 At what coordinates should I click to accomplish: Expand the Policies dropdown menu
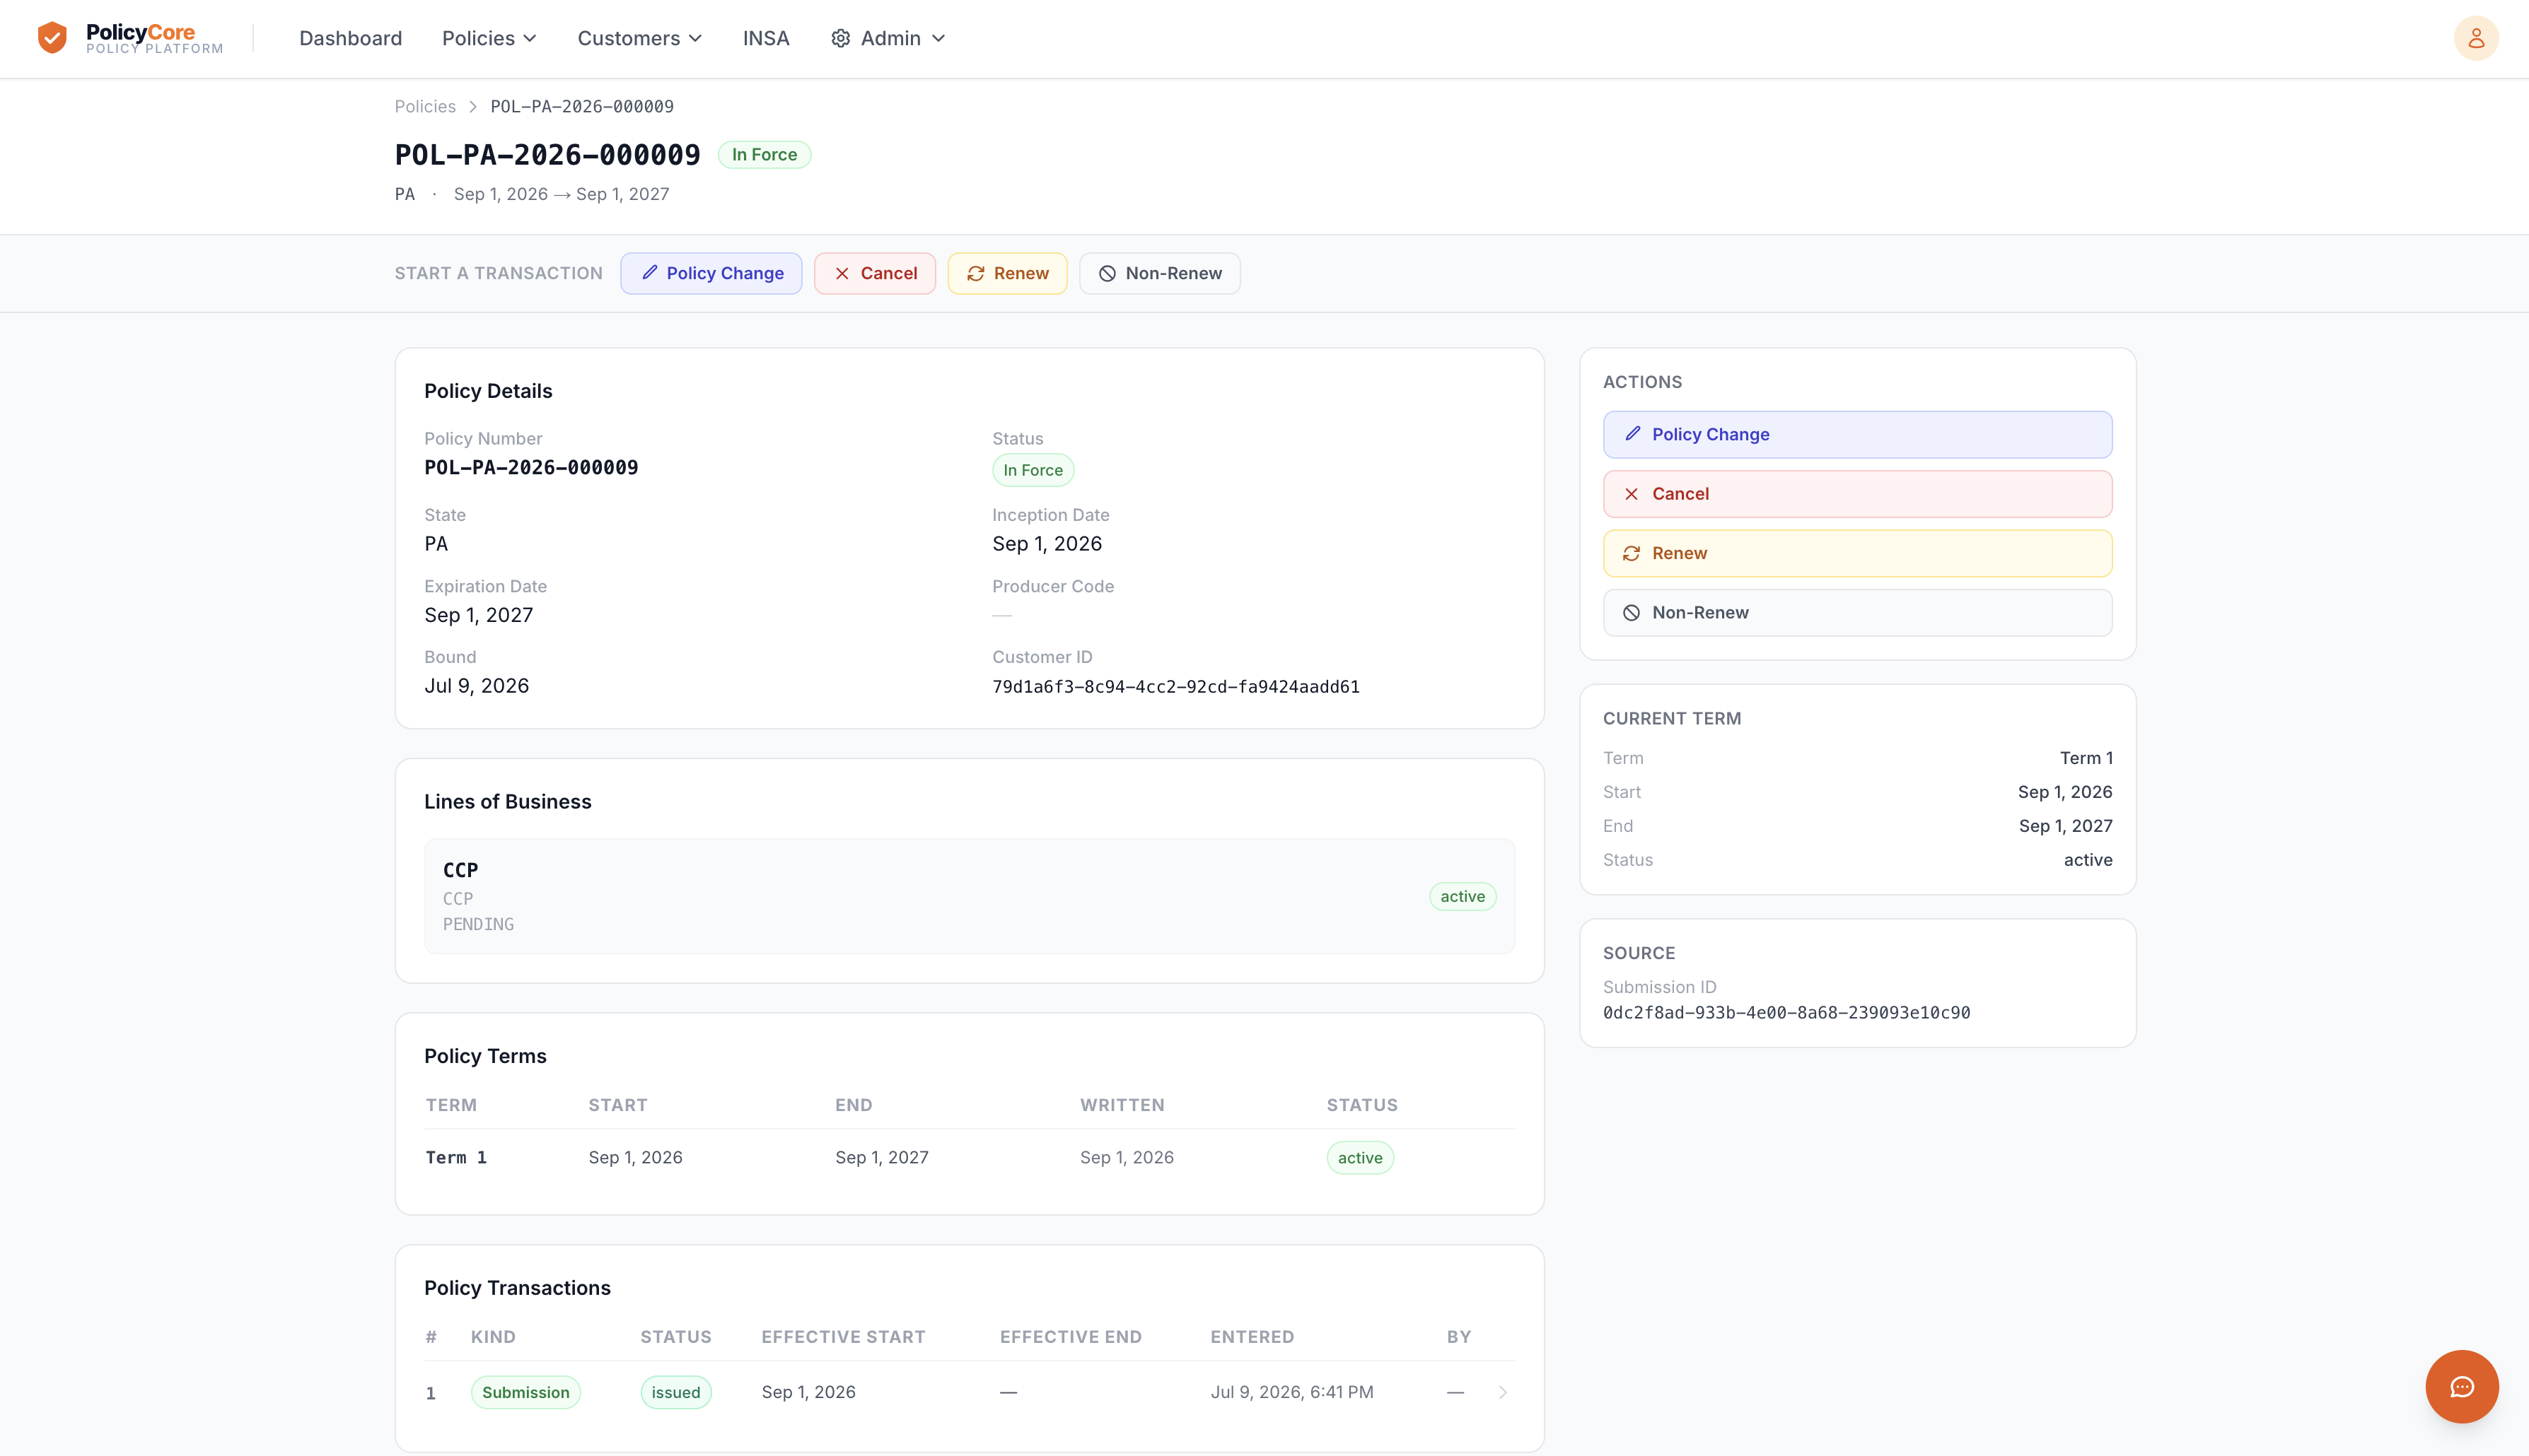[x=490, y=38]
